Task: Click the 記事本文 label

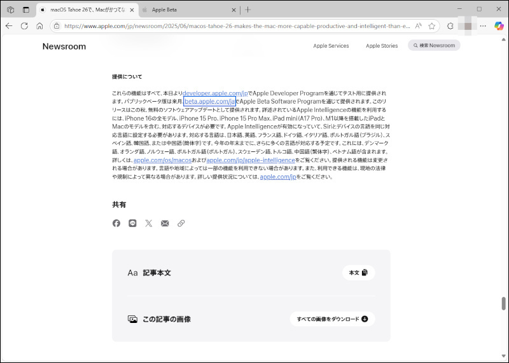Action: click(157, 273)
